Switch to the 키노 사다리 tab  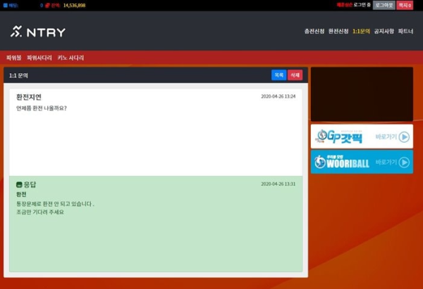click(x=70, y=58)
